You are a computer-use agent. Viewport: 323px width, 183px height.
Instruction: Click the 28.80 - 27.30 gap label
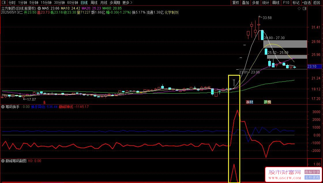coord(274,38)
